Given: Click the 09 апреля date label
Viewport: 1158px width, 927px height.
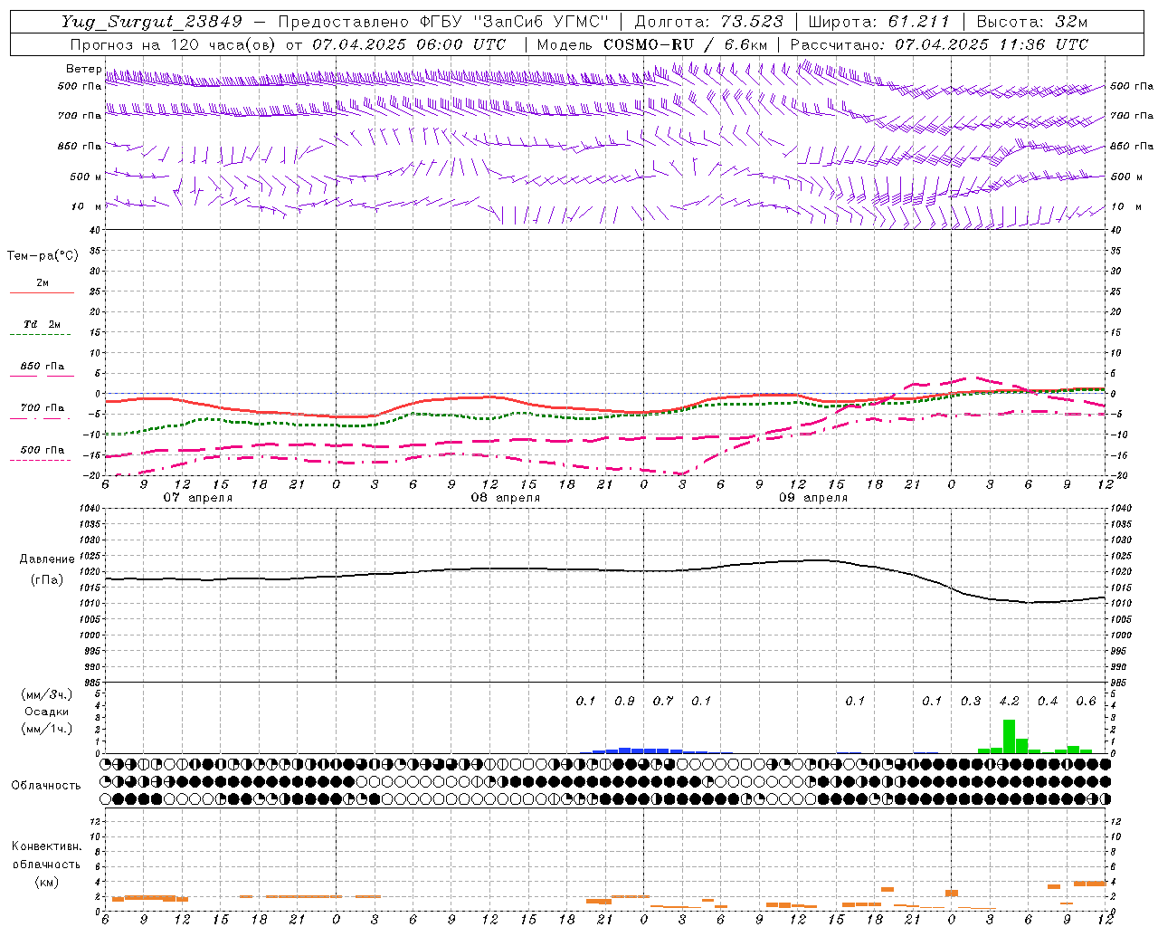Looking at the screenshot, I should click(x=813, y=498).
